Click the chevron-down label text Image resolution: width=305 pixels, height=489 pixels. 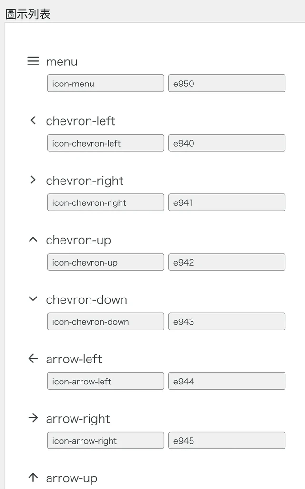[x=87, y=300]
